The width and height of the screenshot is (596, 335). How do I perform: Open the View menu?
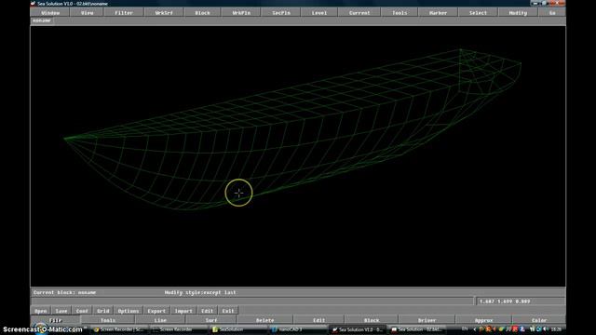tap(87, 12)
